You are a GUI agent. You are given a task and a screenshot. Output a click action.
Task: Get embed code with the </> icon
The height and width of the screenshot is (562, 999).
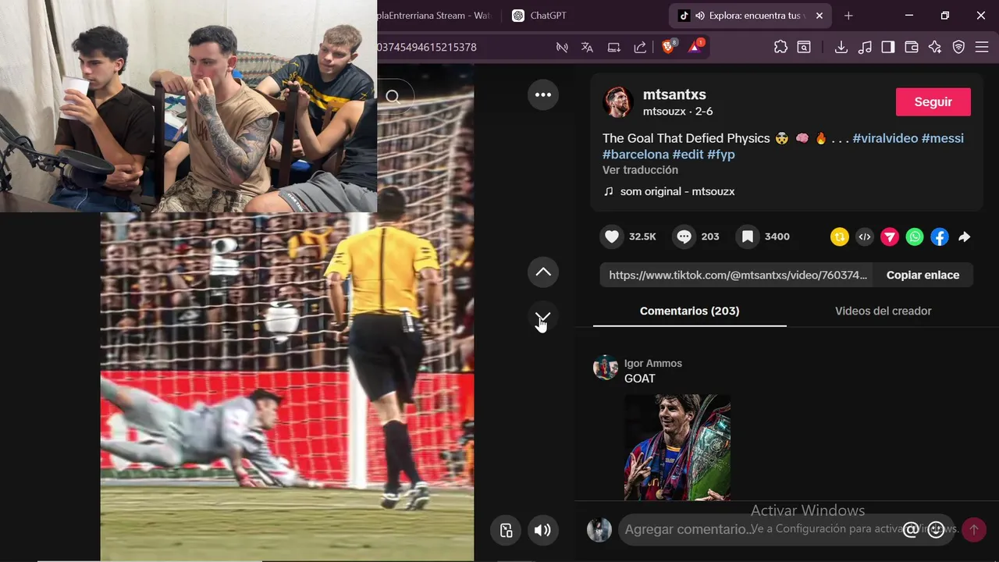pos(865,237)
